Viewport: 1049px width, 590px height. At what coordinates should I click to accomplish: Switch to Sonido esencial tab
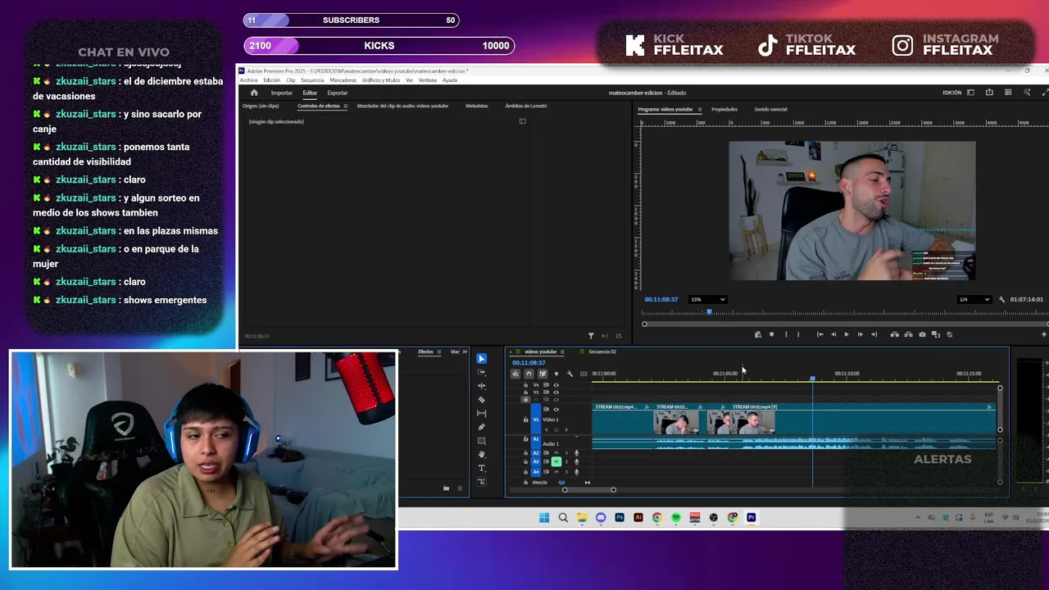[x=770, y=109]
